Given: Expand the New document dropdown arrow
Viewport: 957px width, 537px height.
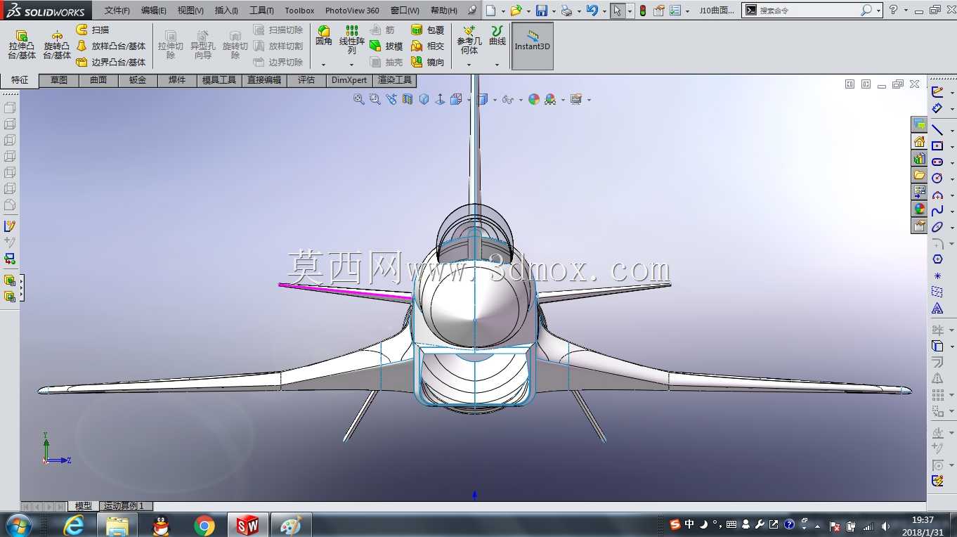Looking at the screenshot, I should coord(503,11).
